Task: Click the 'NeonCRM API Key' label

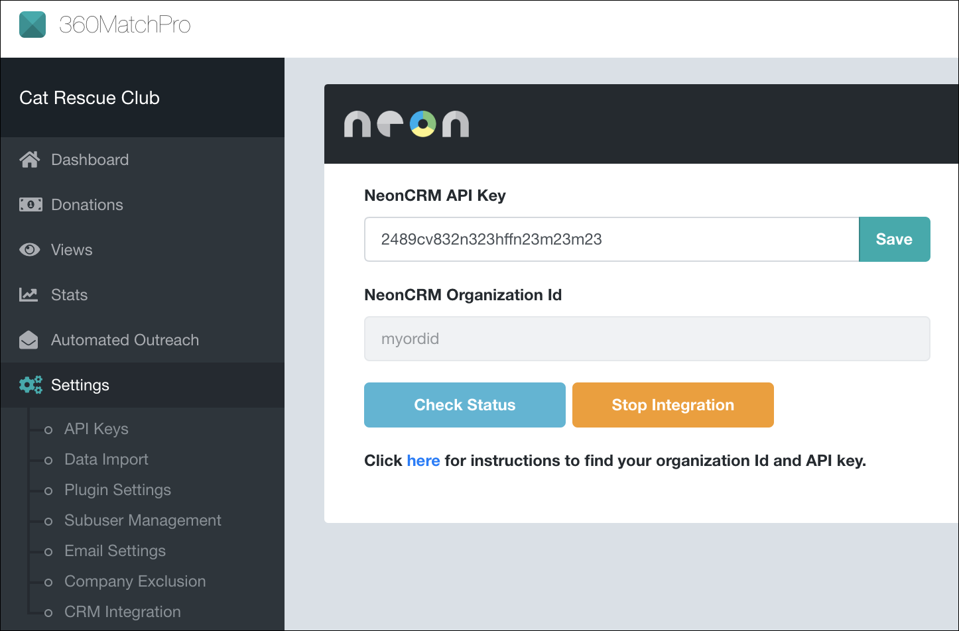Action: [x=435, y=196]
